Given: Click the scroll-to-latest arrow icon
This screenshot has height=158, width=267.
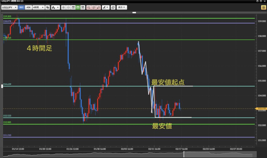Looking at the screenshot, I should 83,8.
